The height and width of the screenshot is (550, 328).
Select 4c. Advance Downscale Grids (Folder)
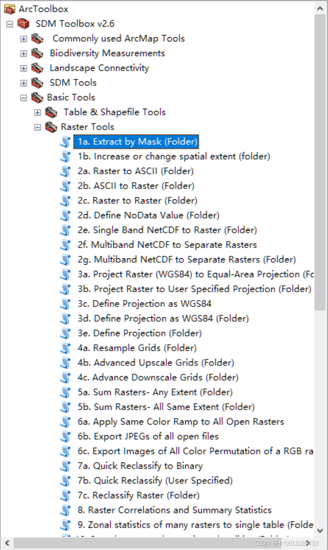click(x=158, y=378)
